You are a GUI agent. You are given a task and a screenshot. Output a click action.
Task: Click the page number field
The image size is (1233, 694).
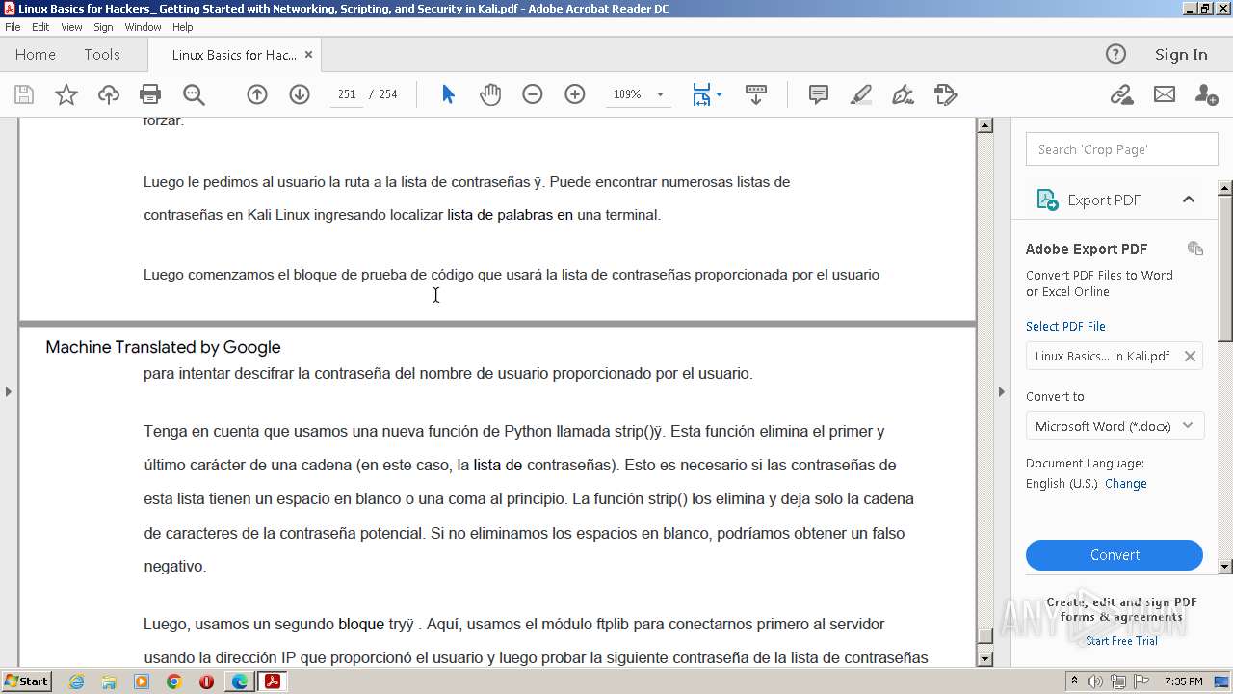[x=347, y=94]
